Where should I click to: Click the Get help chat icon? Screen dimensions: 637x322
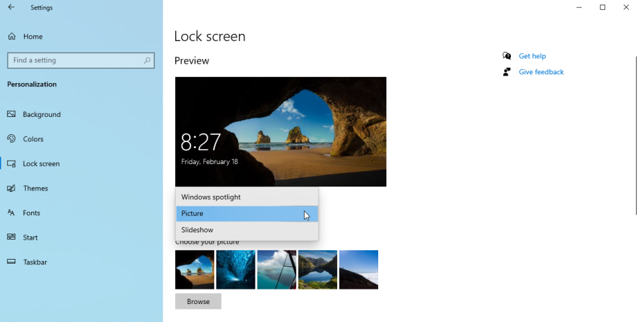pos(506,56)
